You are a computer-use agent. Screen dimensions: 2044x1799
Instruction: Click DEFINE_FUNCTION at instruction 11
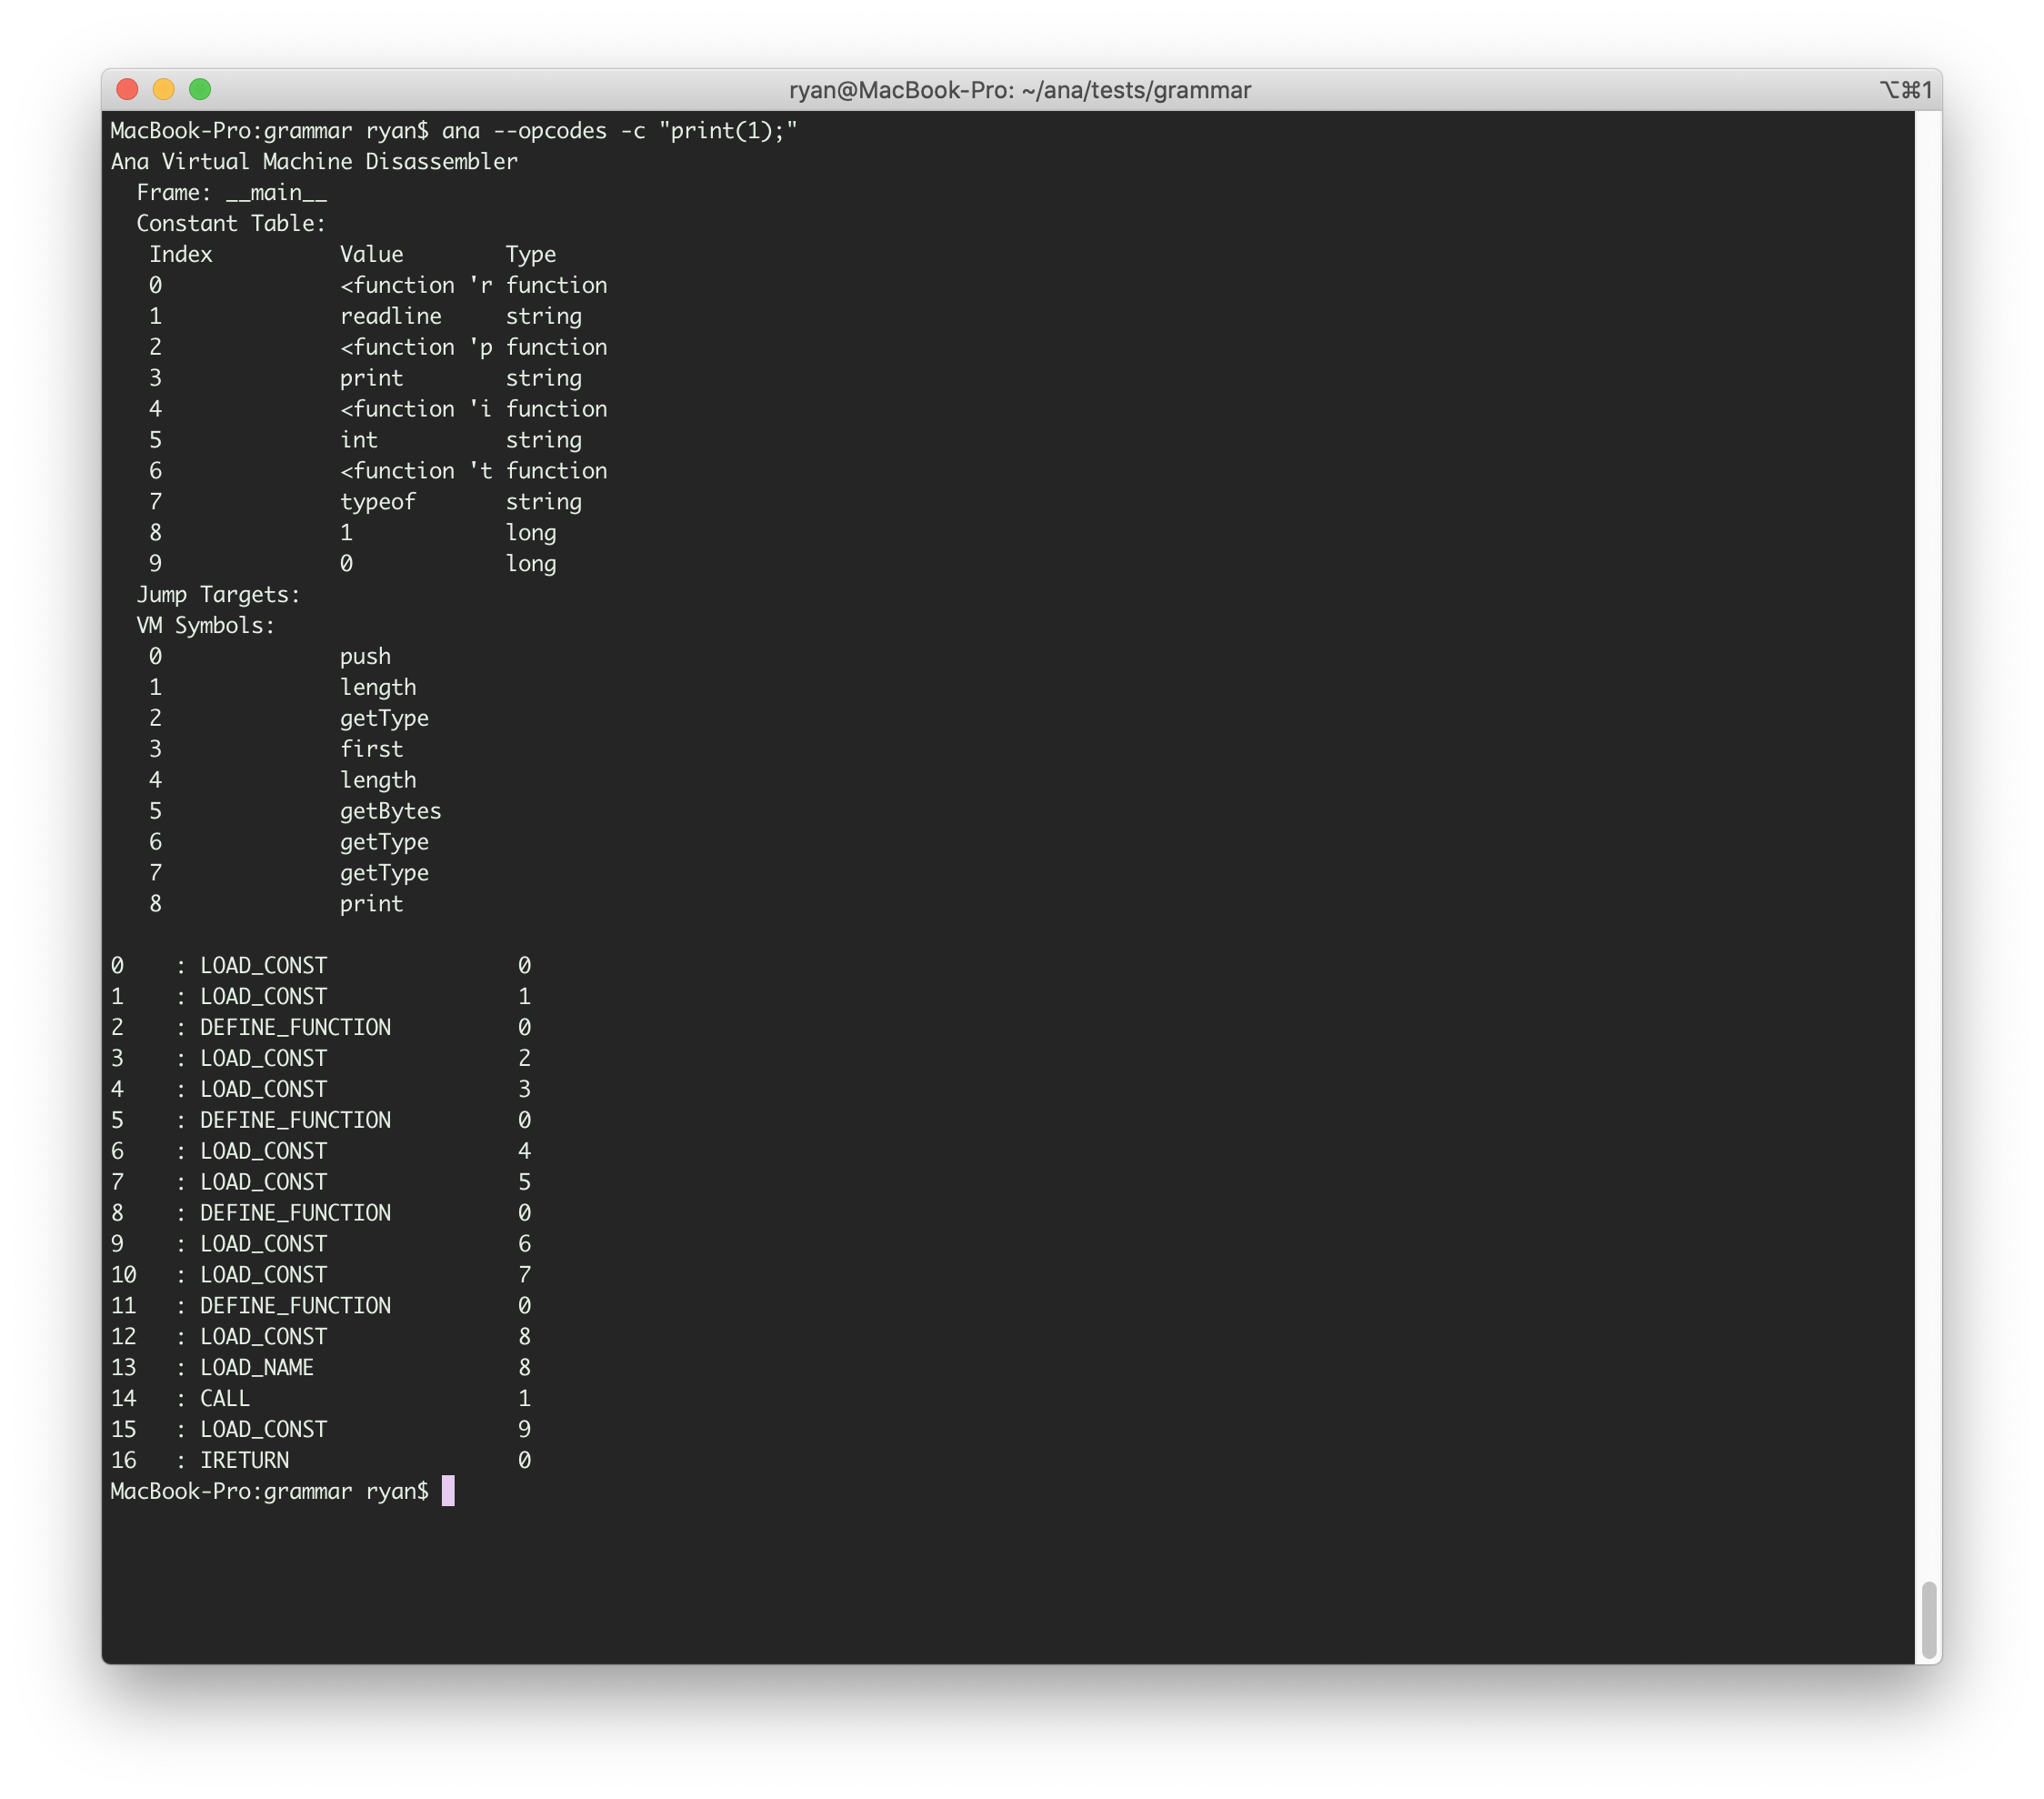pos(296,1308)
